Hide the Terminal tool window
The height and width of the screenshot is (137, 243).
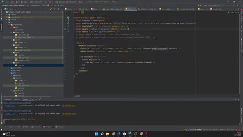238,99
